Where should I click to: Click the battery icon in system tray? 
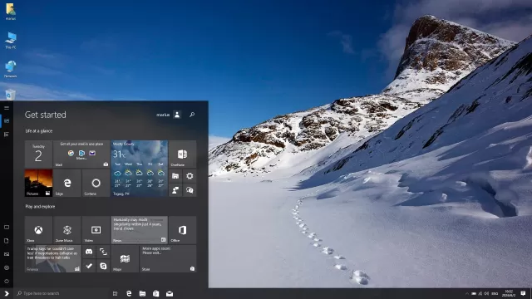pos(474,293)
